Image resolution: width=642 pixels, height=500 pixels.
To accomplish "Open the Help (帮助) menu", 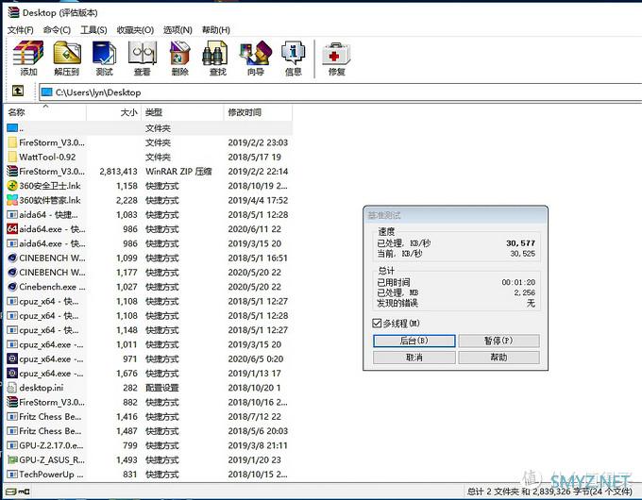I will 216,30.
